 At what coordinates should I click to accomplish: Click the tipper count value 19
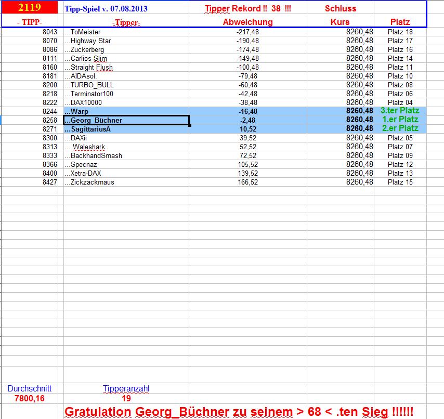coord(126,398)
